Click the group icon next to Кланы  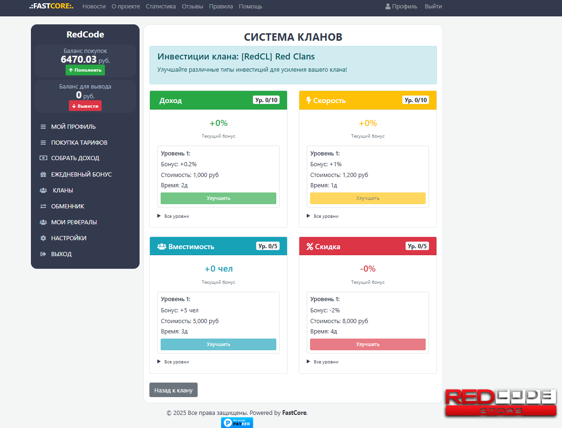[x=43, y=191]
